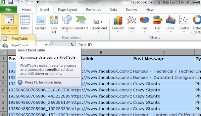The image size is (201, 116).
Task: Click the 193504850705906_44323288 cell
Action: [39, 96]
